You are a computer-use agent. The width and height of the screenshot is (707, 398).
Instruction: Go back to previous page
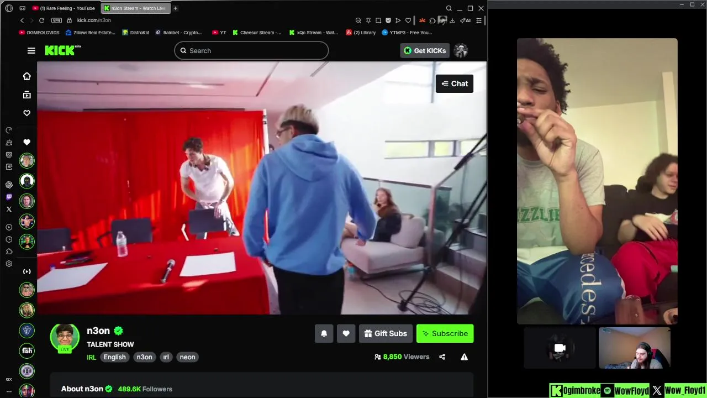22,20
